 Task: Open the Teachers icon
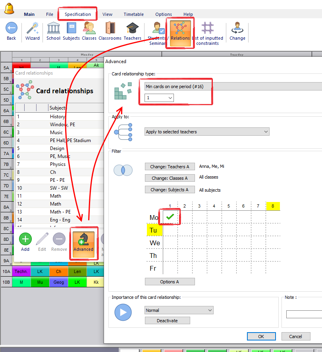(132, 29)
